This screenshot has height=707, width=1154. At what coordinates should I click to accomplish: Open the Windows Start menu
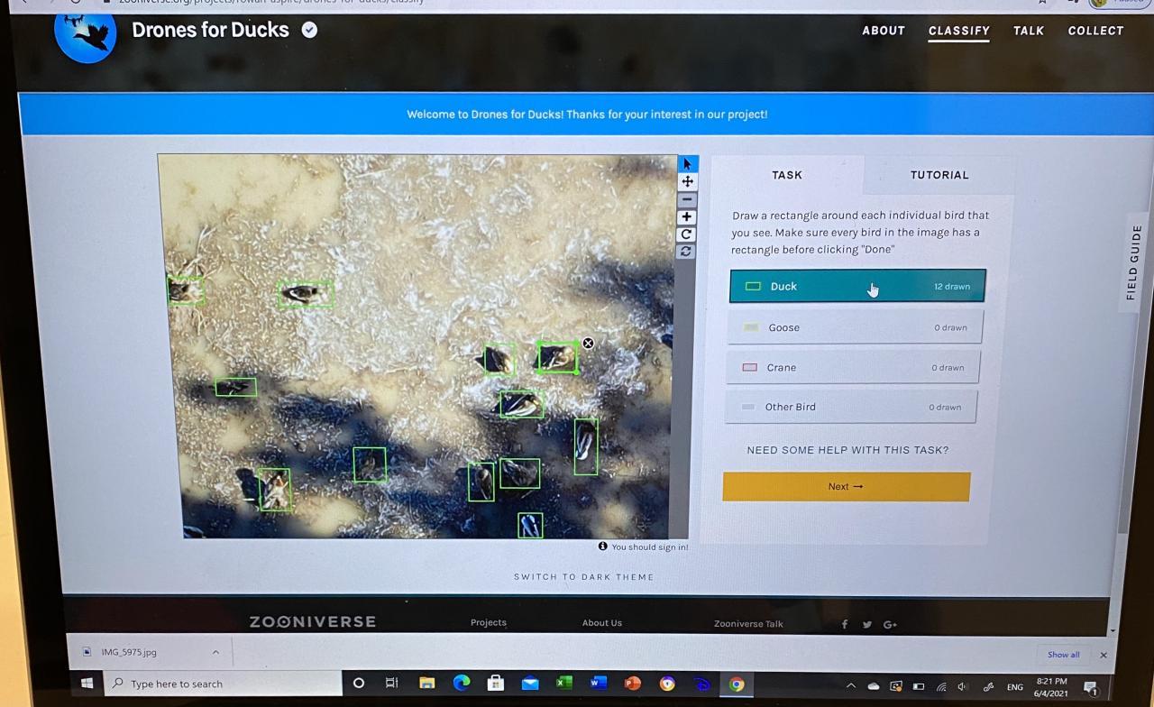coord(87,684)
